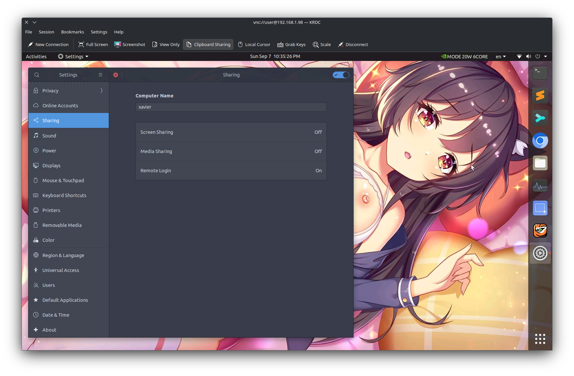Viewport: 574px width, 376px height.
Task: Open the system menu dropdown arrow
Action: click(545, 56)
